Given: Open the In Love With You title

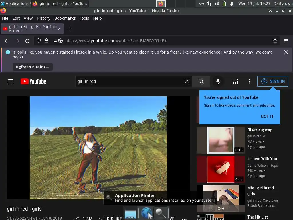Looking at the screenshot, I should pos(262,159).
